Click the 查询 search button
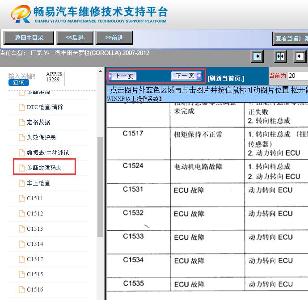The width and height of the screenshot is (308, 300). 19,82
